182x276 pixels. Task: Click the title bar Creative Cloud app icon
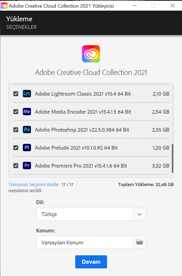point(4,5)
